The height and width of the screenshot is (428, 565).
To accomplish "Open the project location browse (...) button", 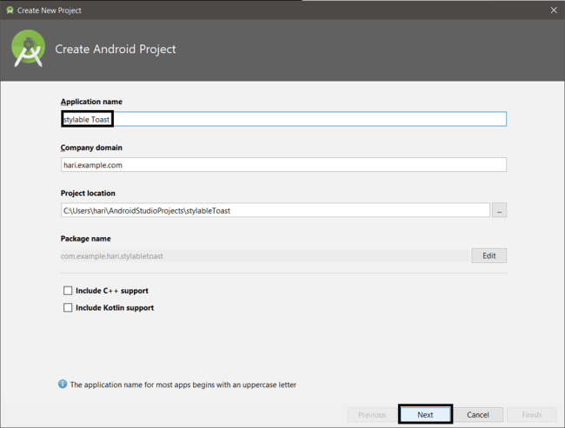I will (499, 210).
